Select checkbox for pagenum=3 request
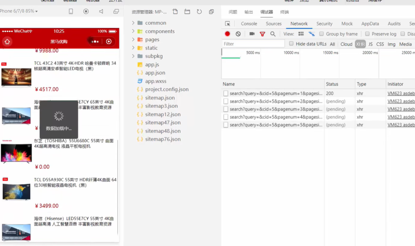The image size is (415, 246). click(x=226, y=109)
